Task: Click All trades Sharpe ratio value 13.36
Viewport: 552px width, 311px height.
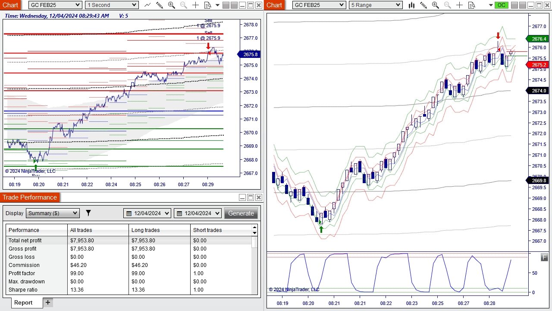Action: (77, 290)
